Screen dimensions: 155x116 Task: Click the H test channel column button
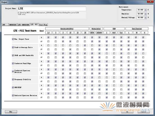[x=145, y=33]
